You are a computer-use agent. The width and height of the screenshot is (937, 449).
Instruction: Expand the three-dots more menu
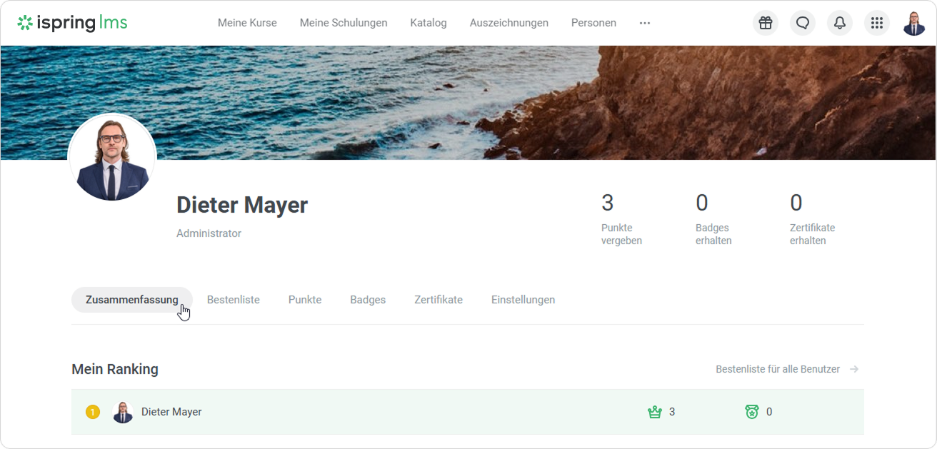(x=645, y=23)
